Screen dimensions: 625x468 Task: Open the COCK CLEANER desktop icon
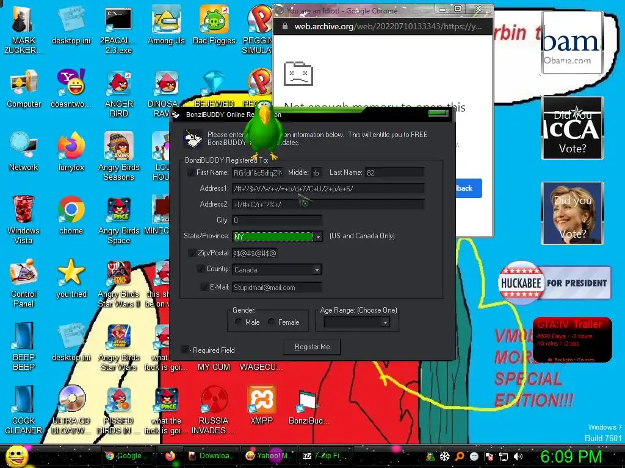click(x=24, y=409)
